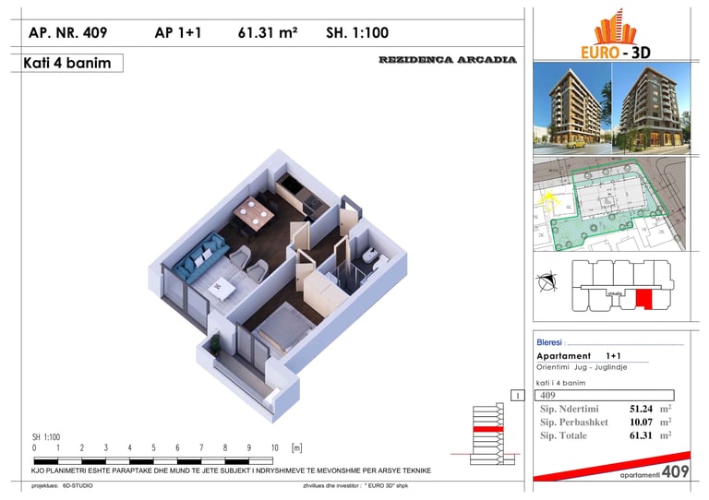
Task: Click the '61.31' total value in table
Action: (x=641, y=435)
